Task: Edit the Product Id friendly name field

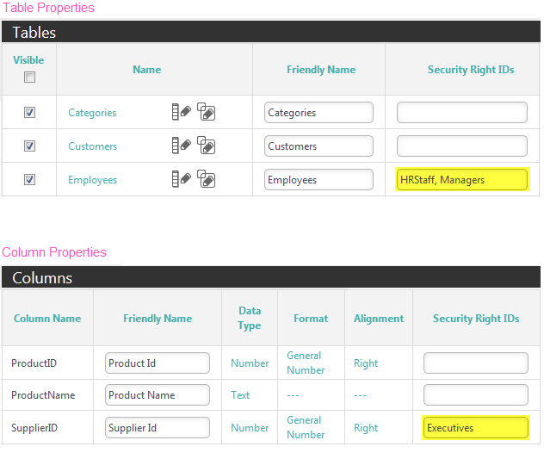Action: pyautogui.click(x=158, y=363)
